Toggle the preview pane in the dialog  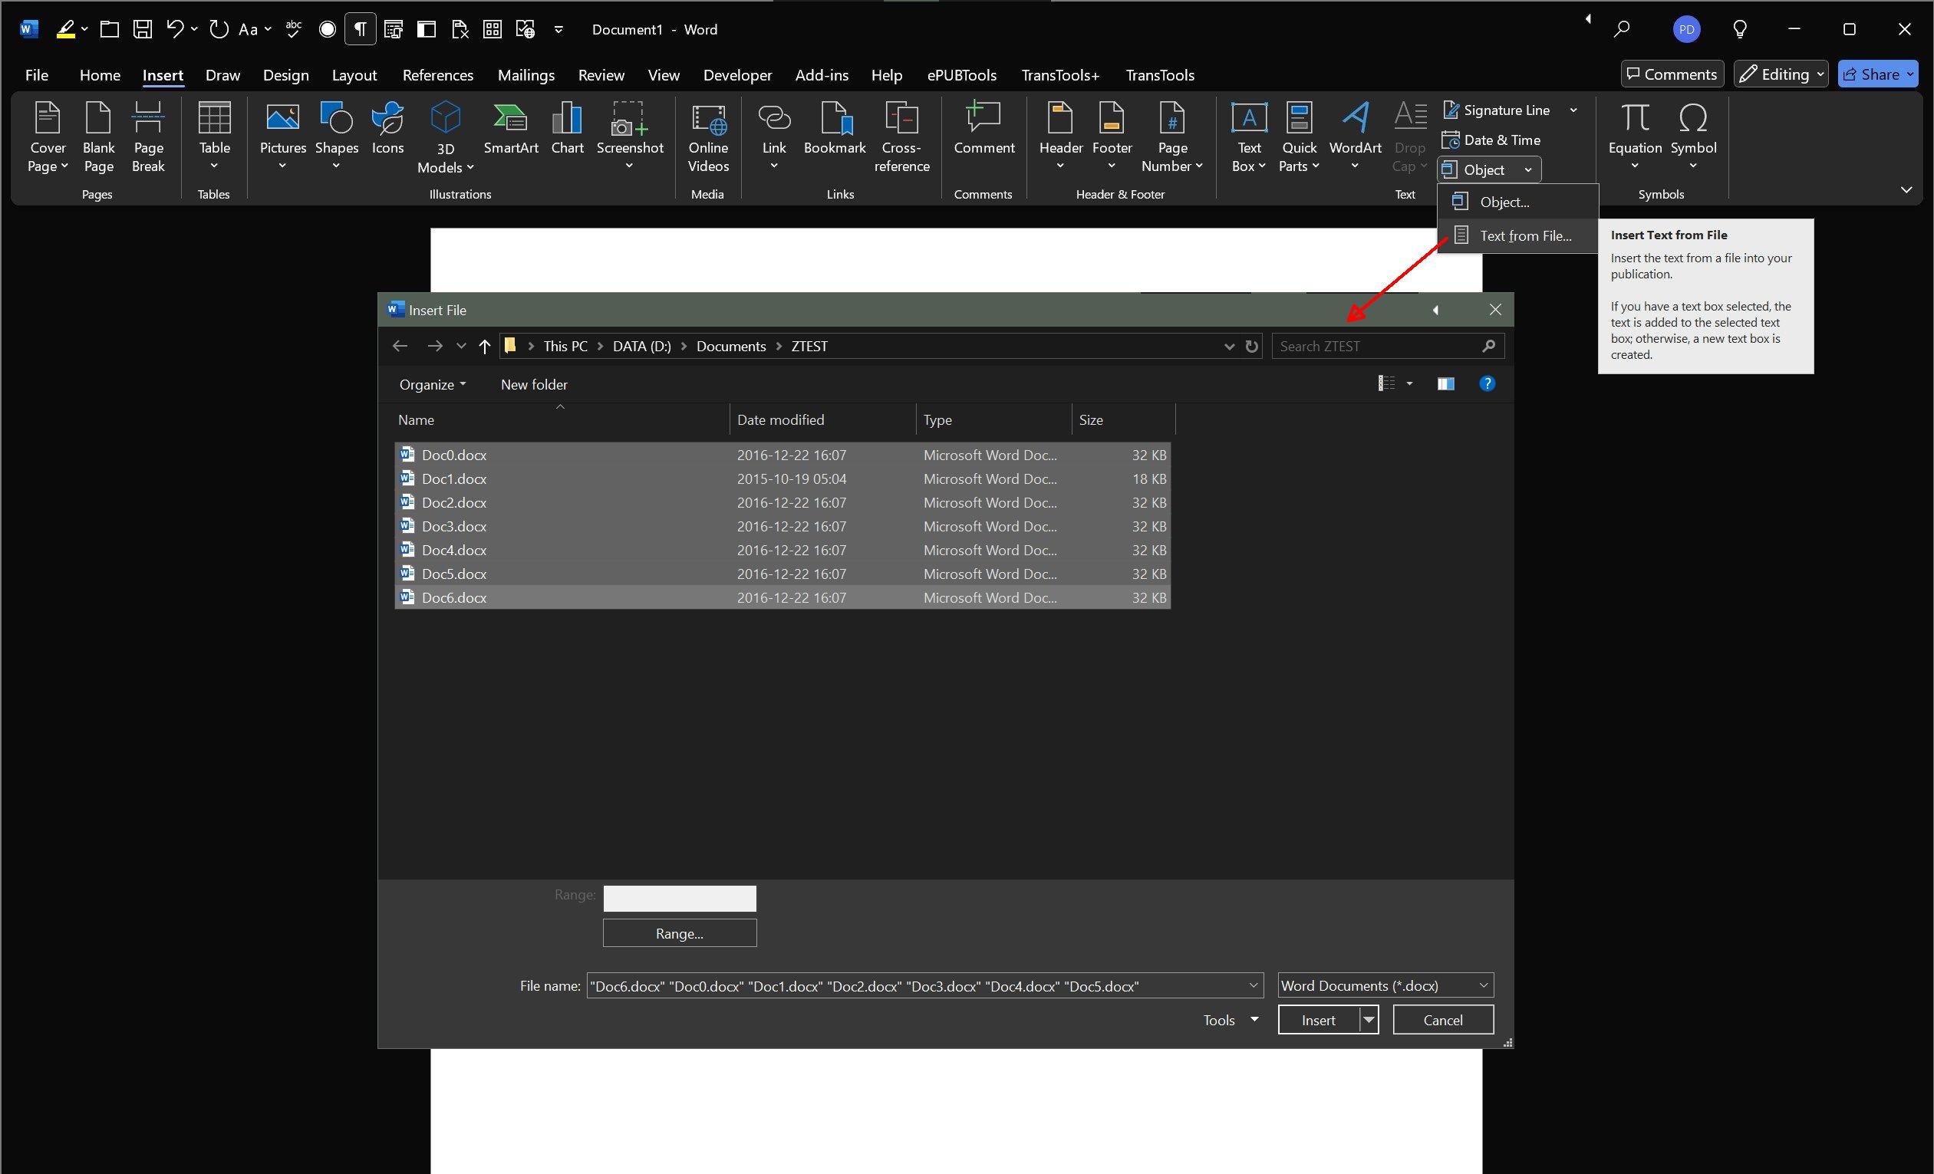(x=1445, y=383)
